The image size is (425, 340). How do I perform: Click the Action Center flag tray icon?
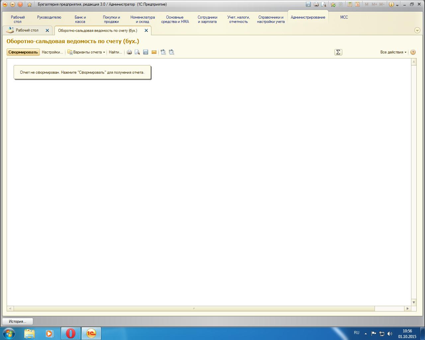pos(374,334)
